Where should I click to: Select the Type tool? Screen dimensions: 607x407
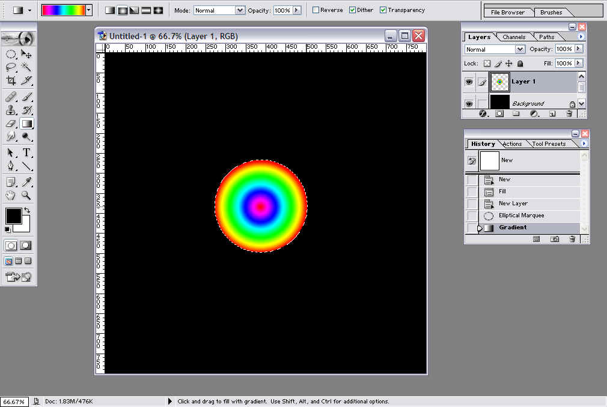coord(26,152)
